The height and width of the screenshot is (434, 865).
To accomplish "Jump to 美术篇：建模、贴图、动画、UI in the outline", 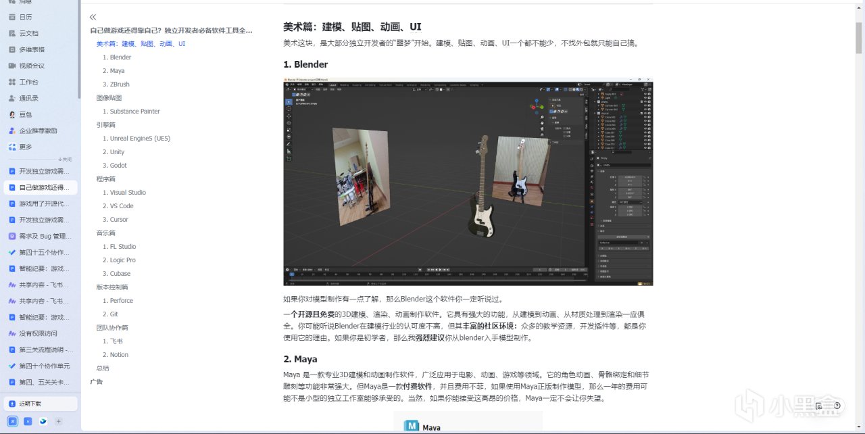I will (x=141, y=44).
